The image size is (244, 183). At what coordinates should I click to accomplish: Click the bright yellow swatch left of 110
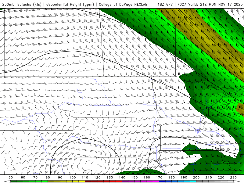click(82, 181)
